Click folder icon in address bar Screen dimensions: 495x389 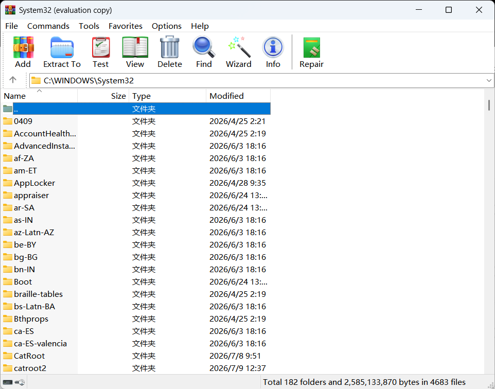pyautogui.click(x=36, y=80)
